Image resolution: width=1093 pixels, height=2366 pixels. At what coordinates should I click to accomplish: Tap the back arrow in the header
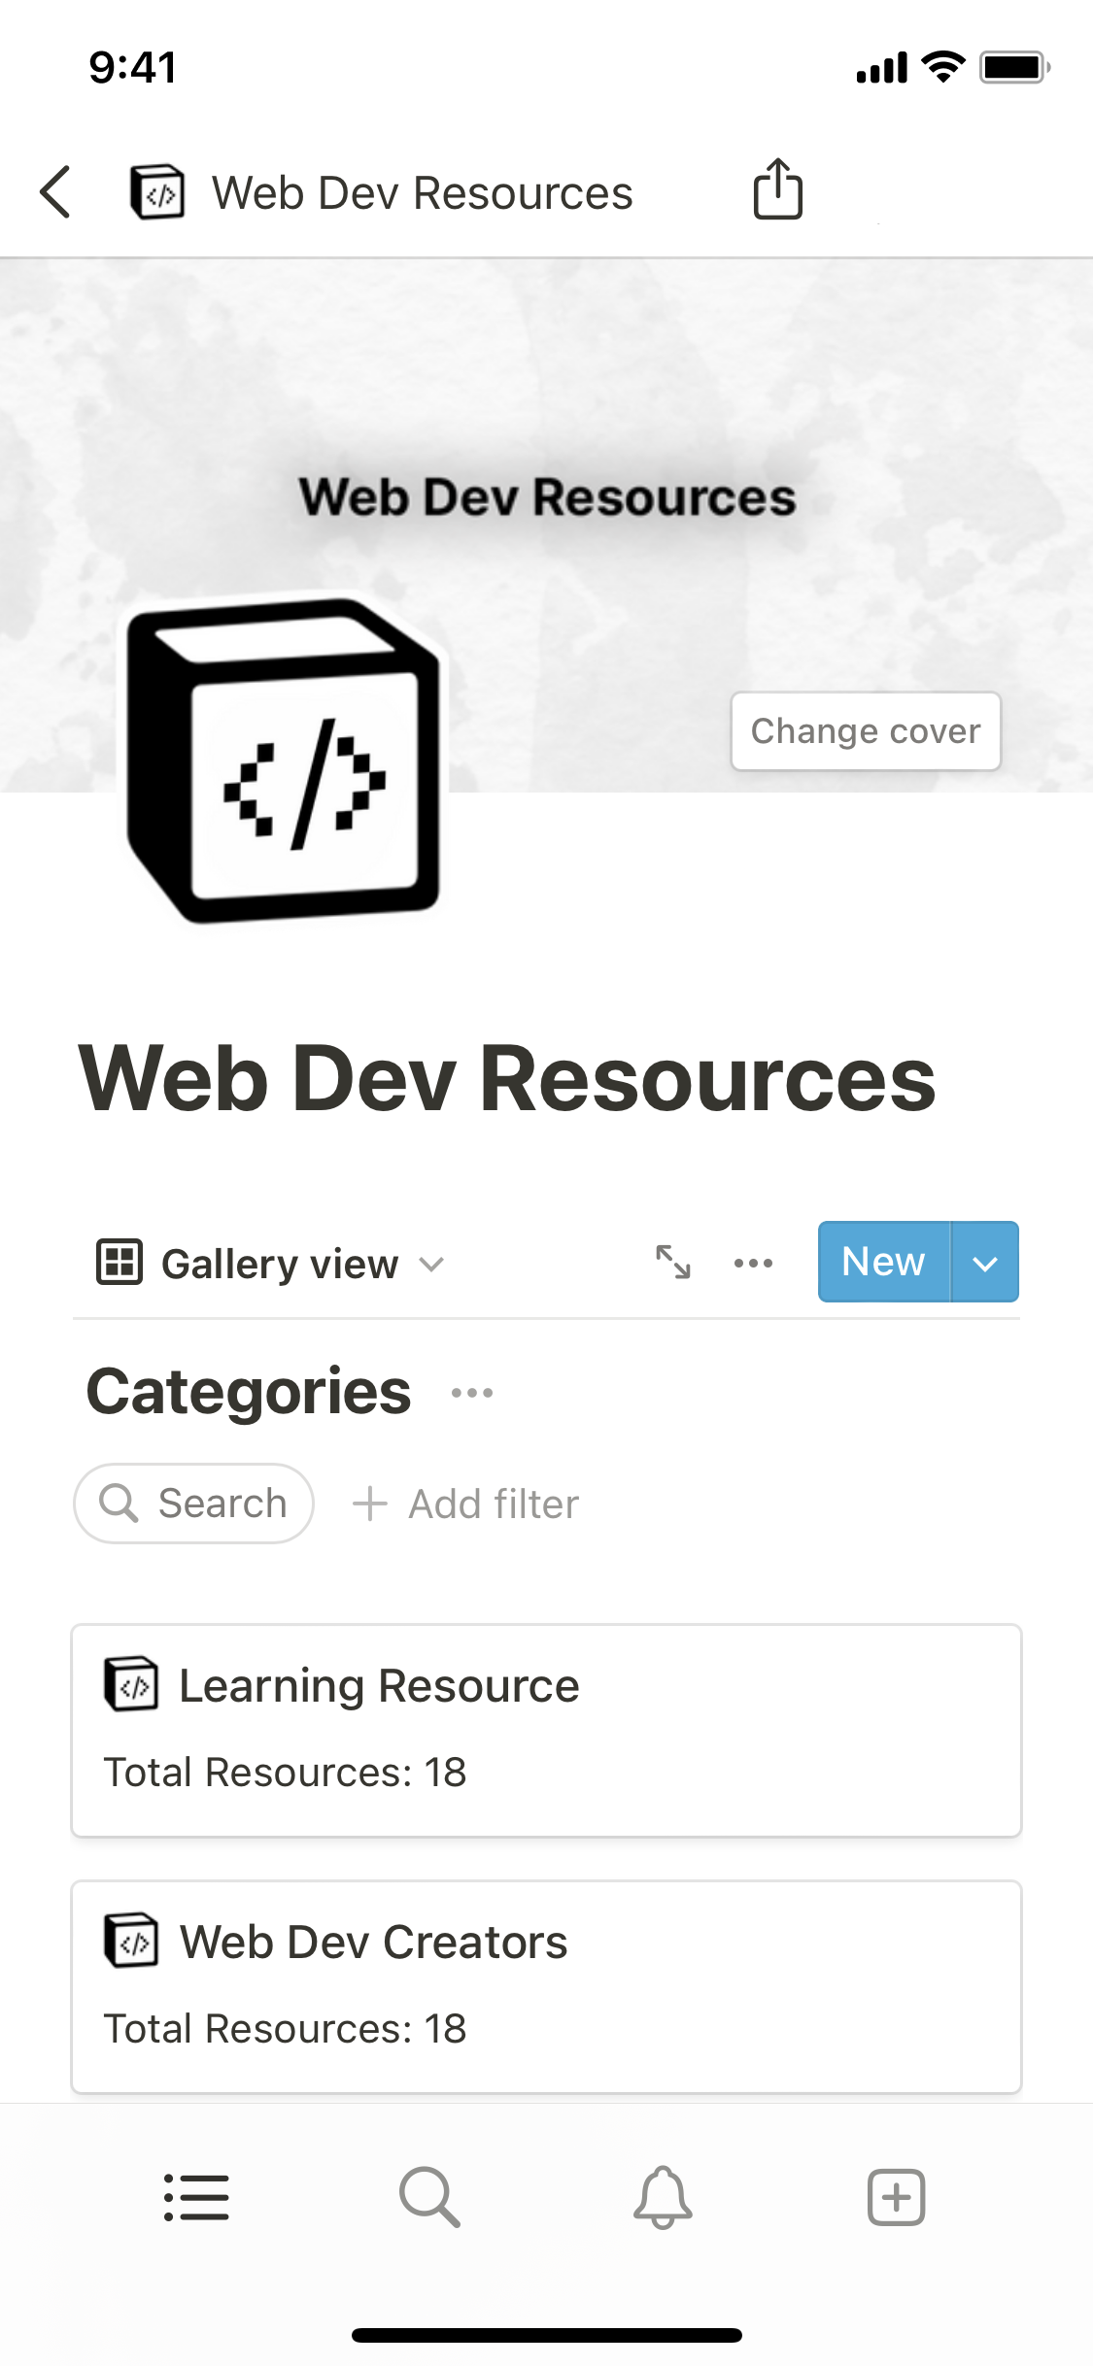[56, 191]
